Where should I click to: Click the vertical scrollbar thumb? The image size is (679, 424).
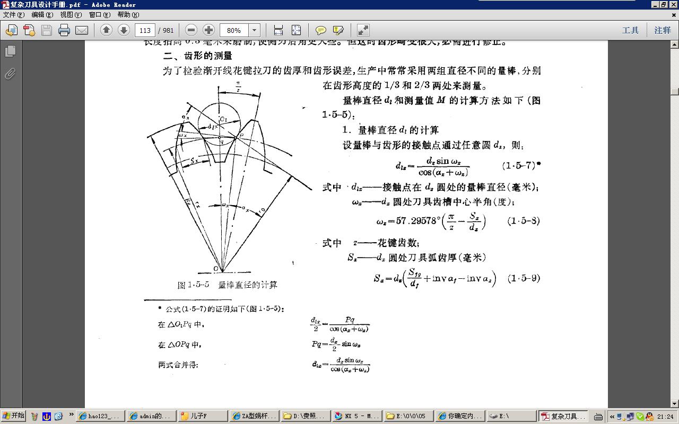click(x=675, y=92)
